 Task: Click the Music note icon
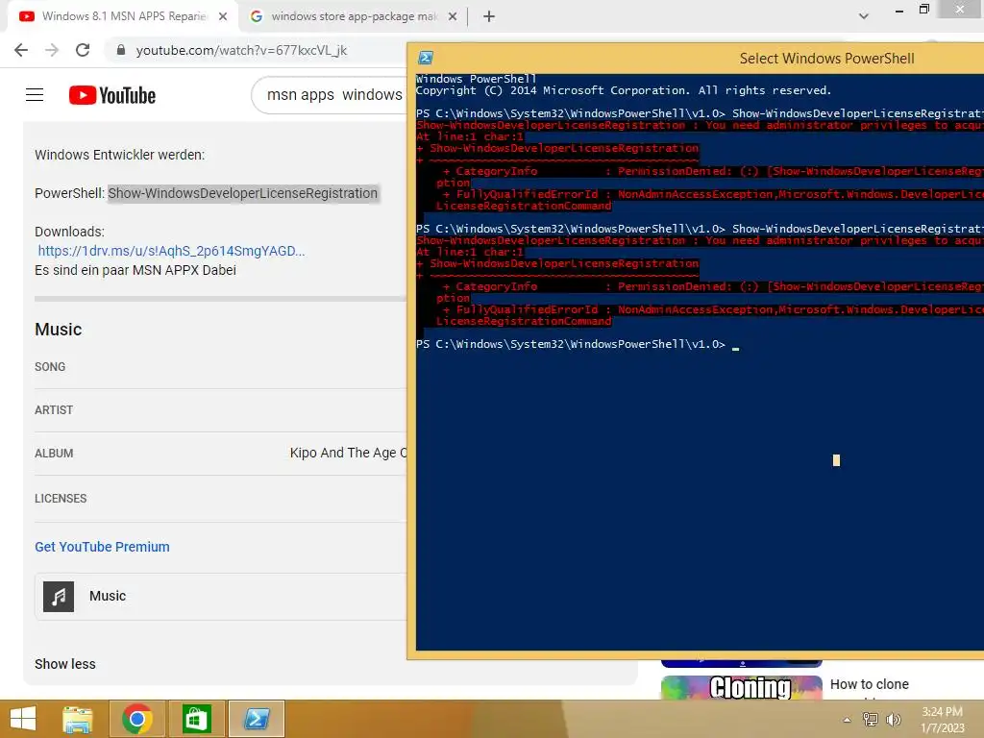pos(59,596)
